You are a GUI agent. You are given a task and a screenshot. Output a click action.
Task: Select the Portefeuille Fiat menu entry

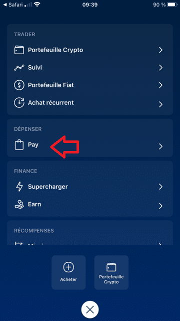click(90, 85)
